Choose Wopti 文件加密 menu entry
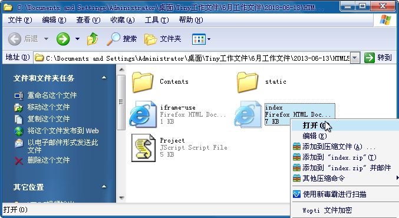 (x=345, y=210)
